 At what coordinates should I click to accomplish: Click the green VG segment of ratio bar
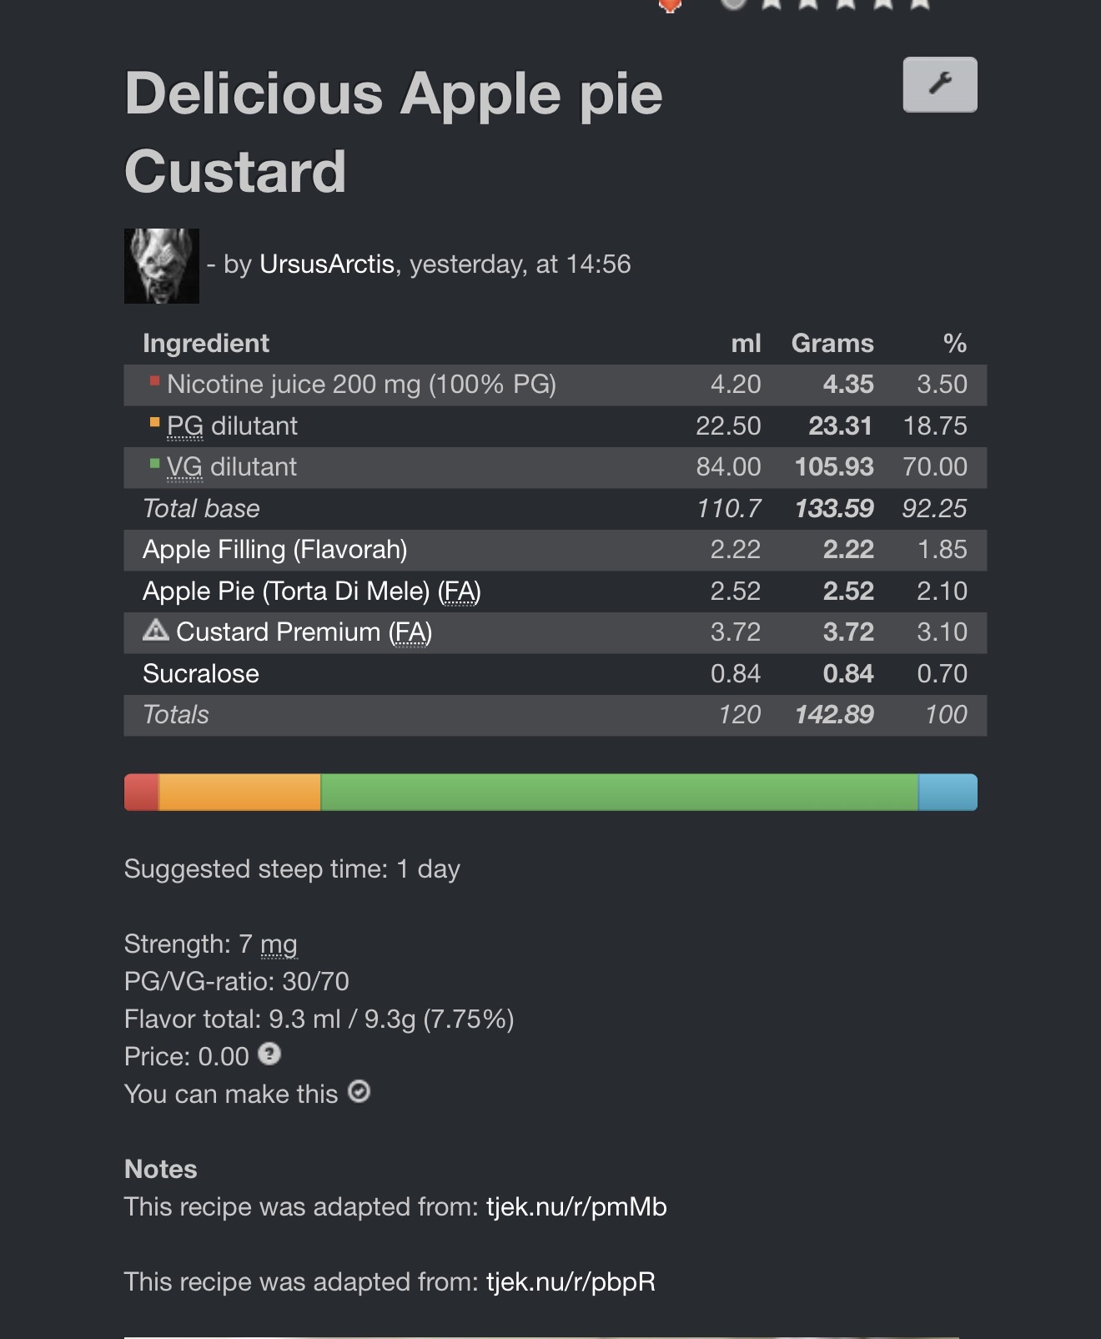[619, 792]
